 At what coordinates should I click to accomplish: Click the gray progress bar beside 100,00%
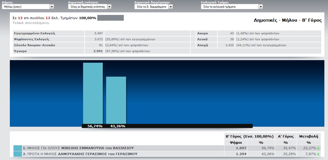point(110,18)
